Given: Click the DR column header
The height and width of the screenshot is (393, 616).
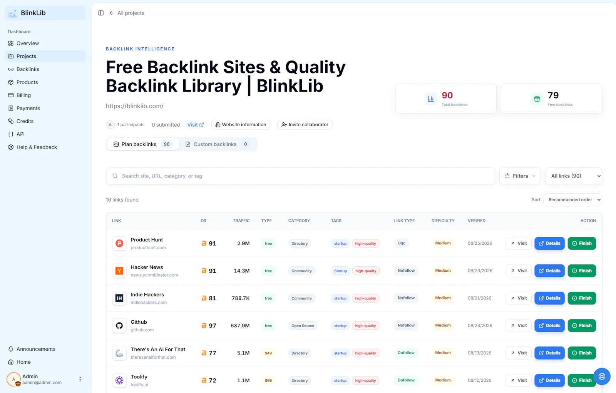Looking at the screenshot, I should (204, 221).
